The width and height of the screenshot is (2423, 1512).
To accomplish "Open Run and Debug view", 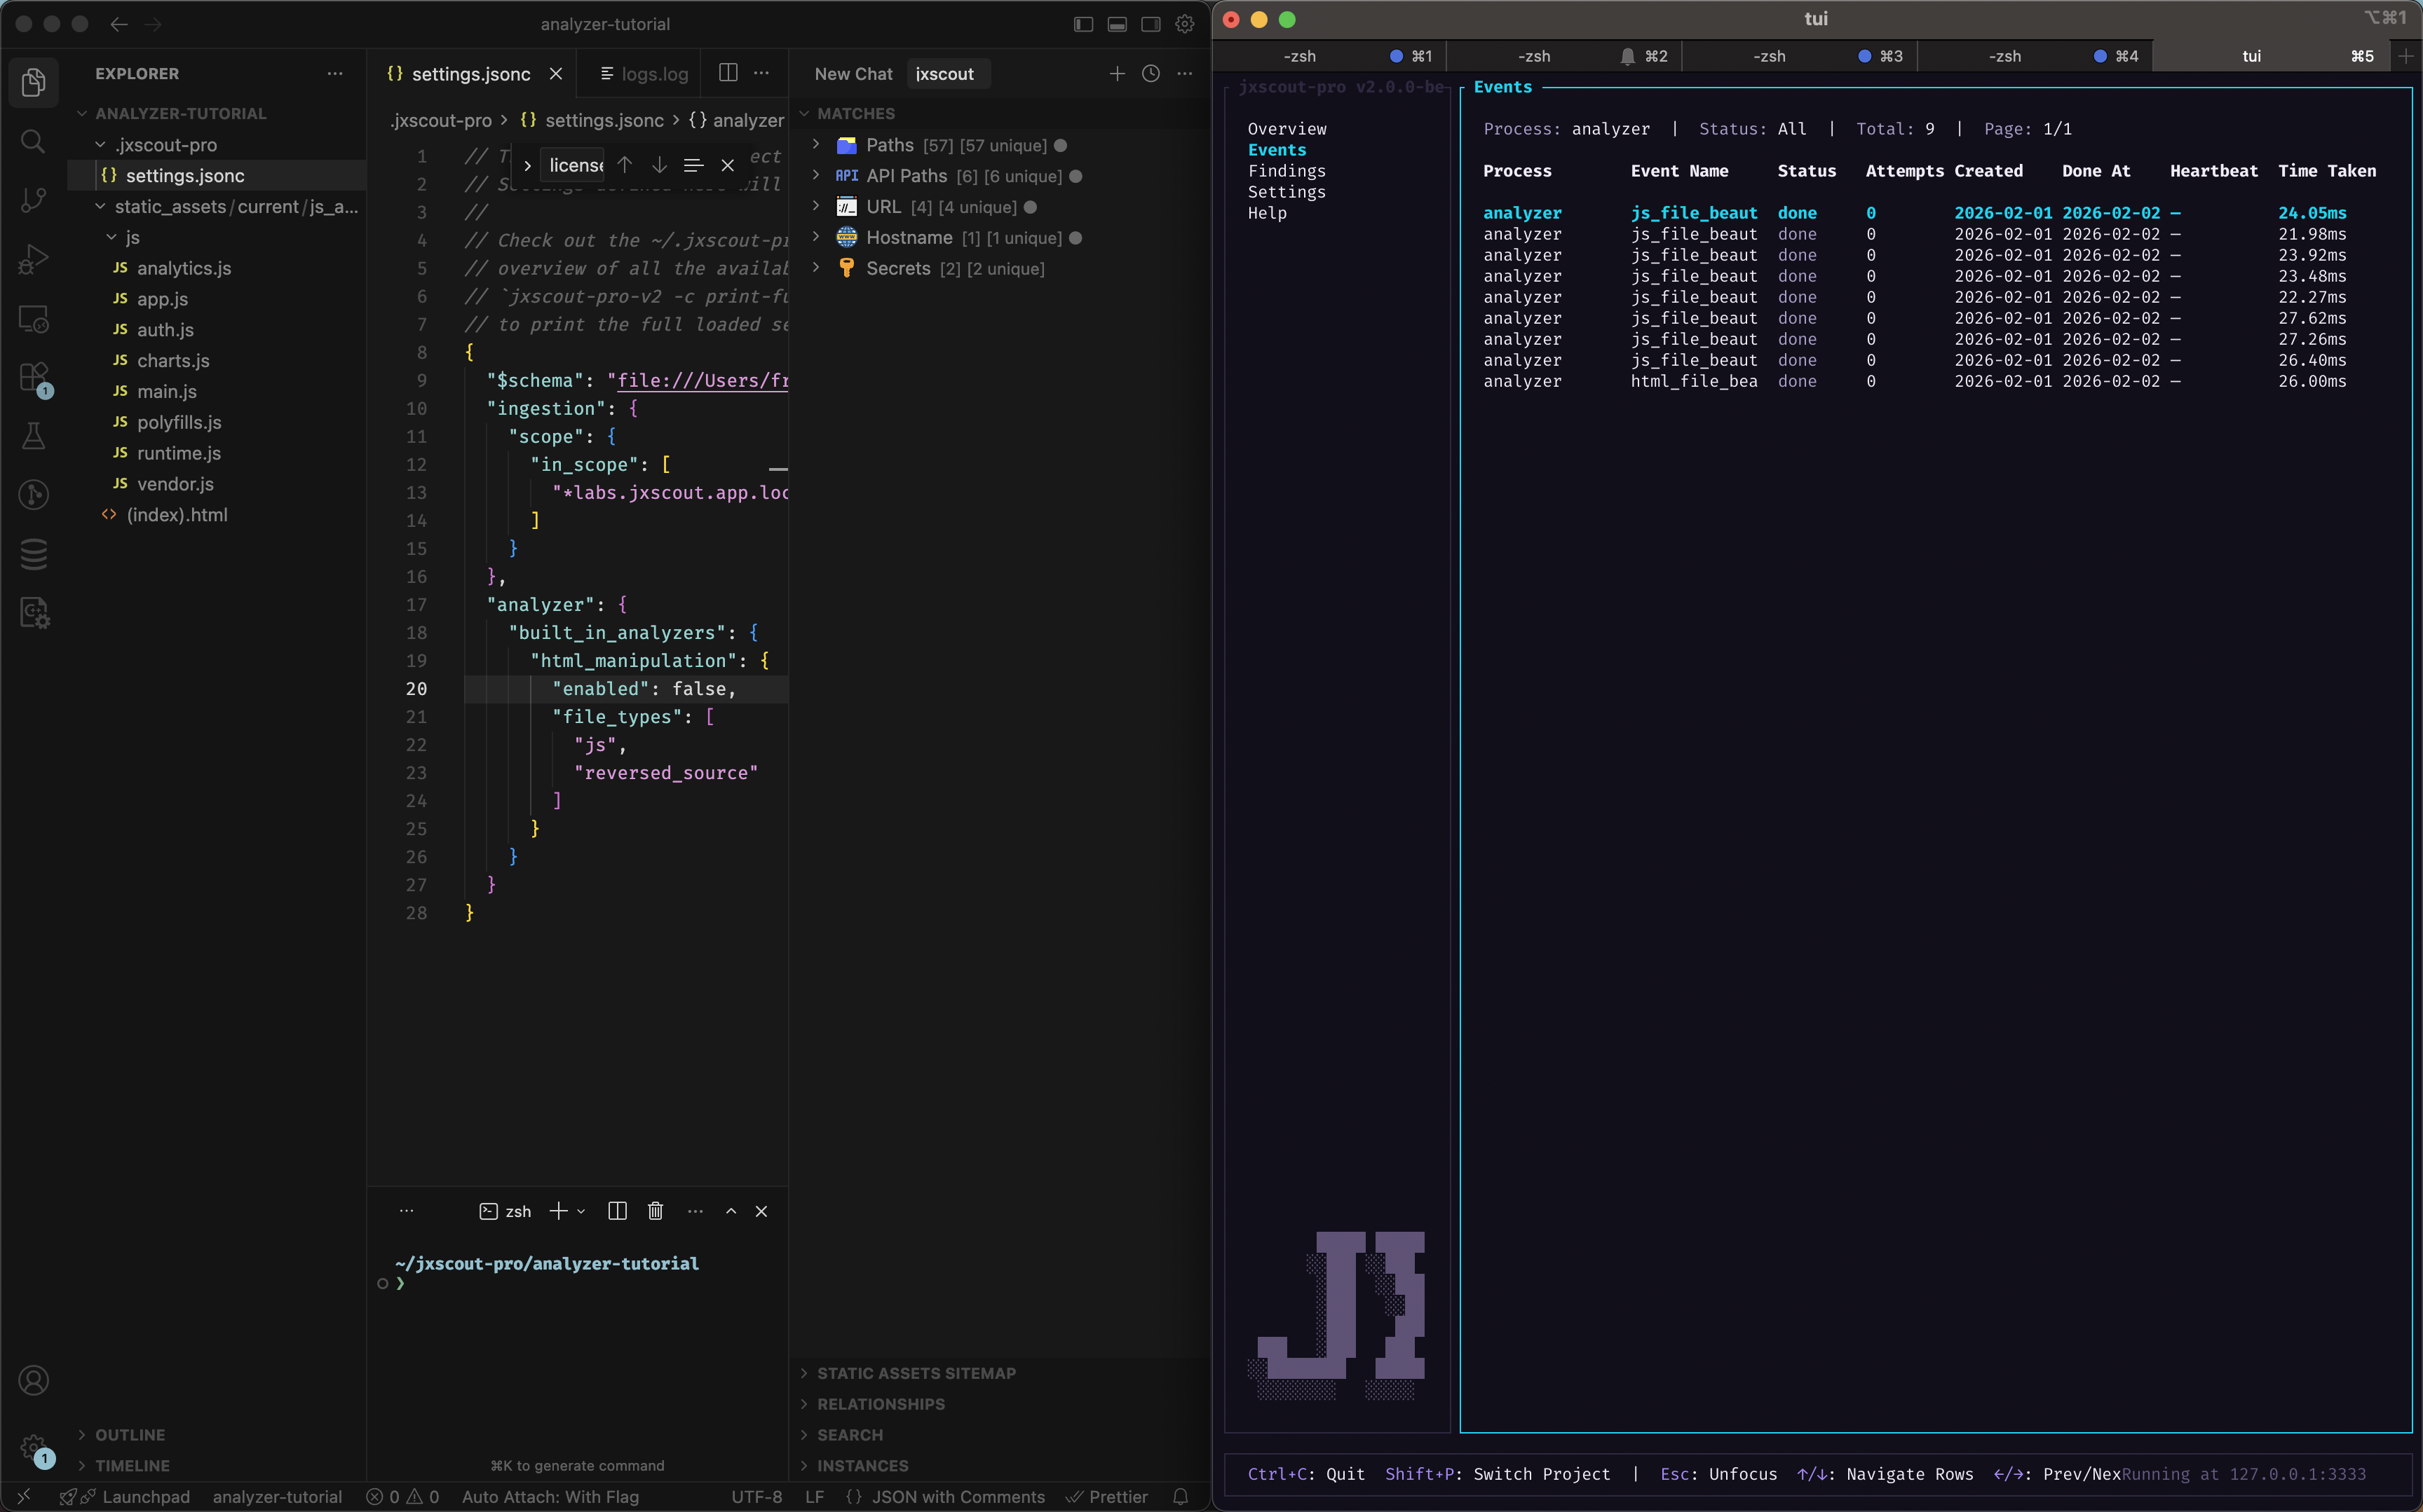I will 33,259.
